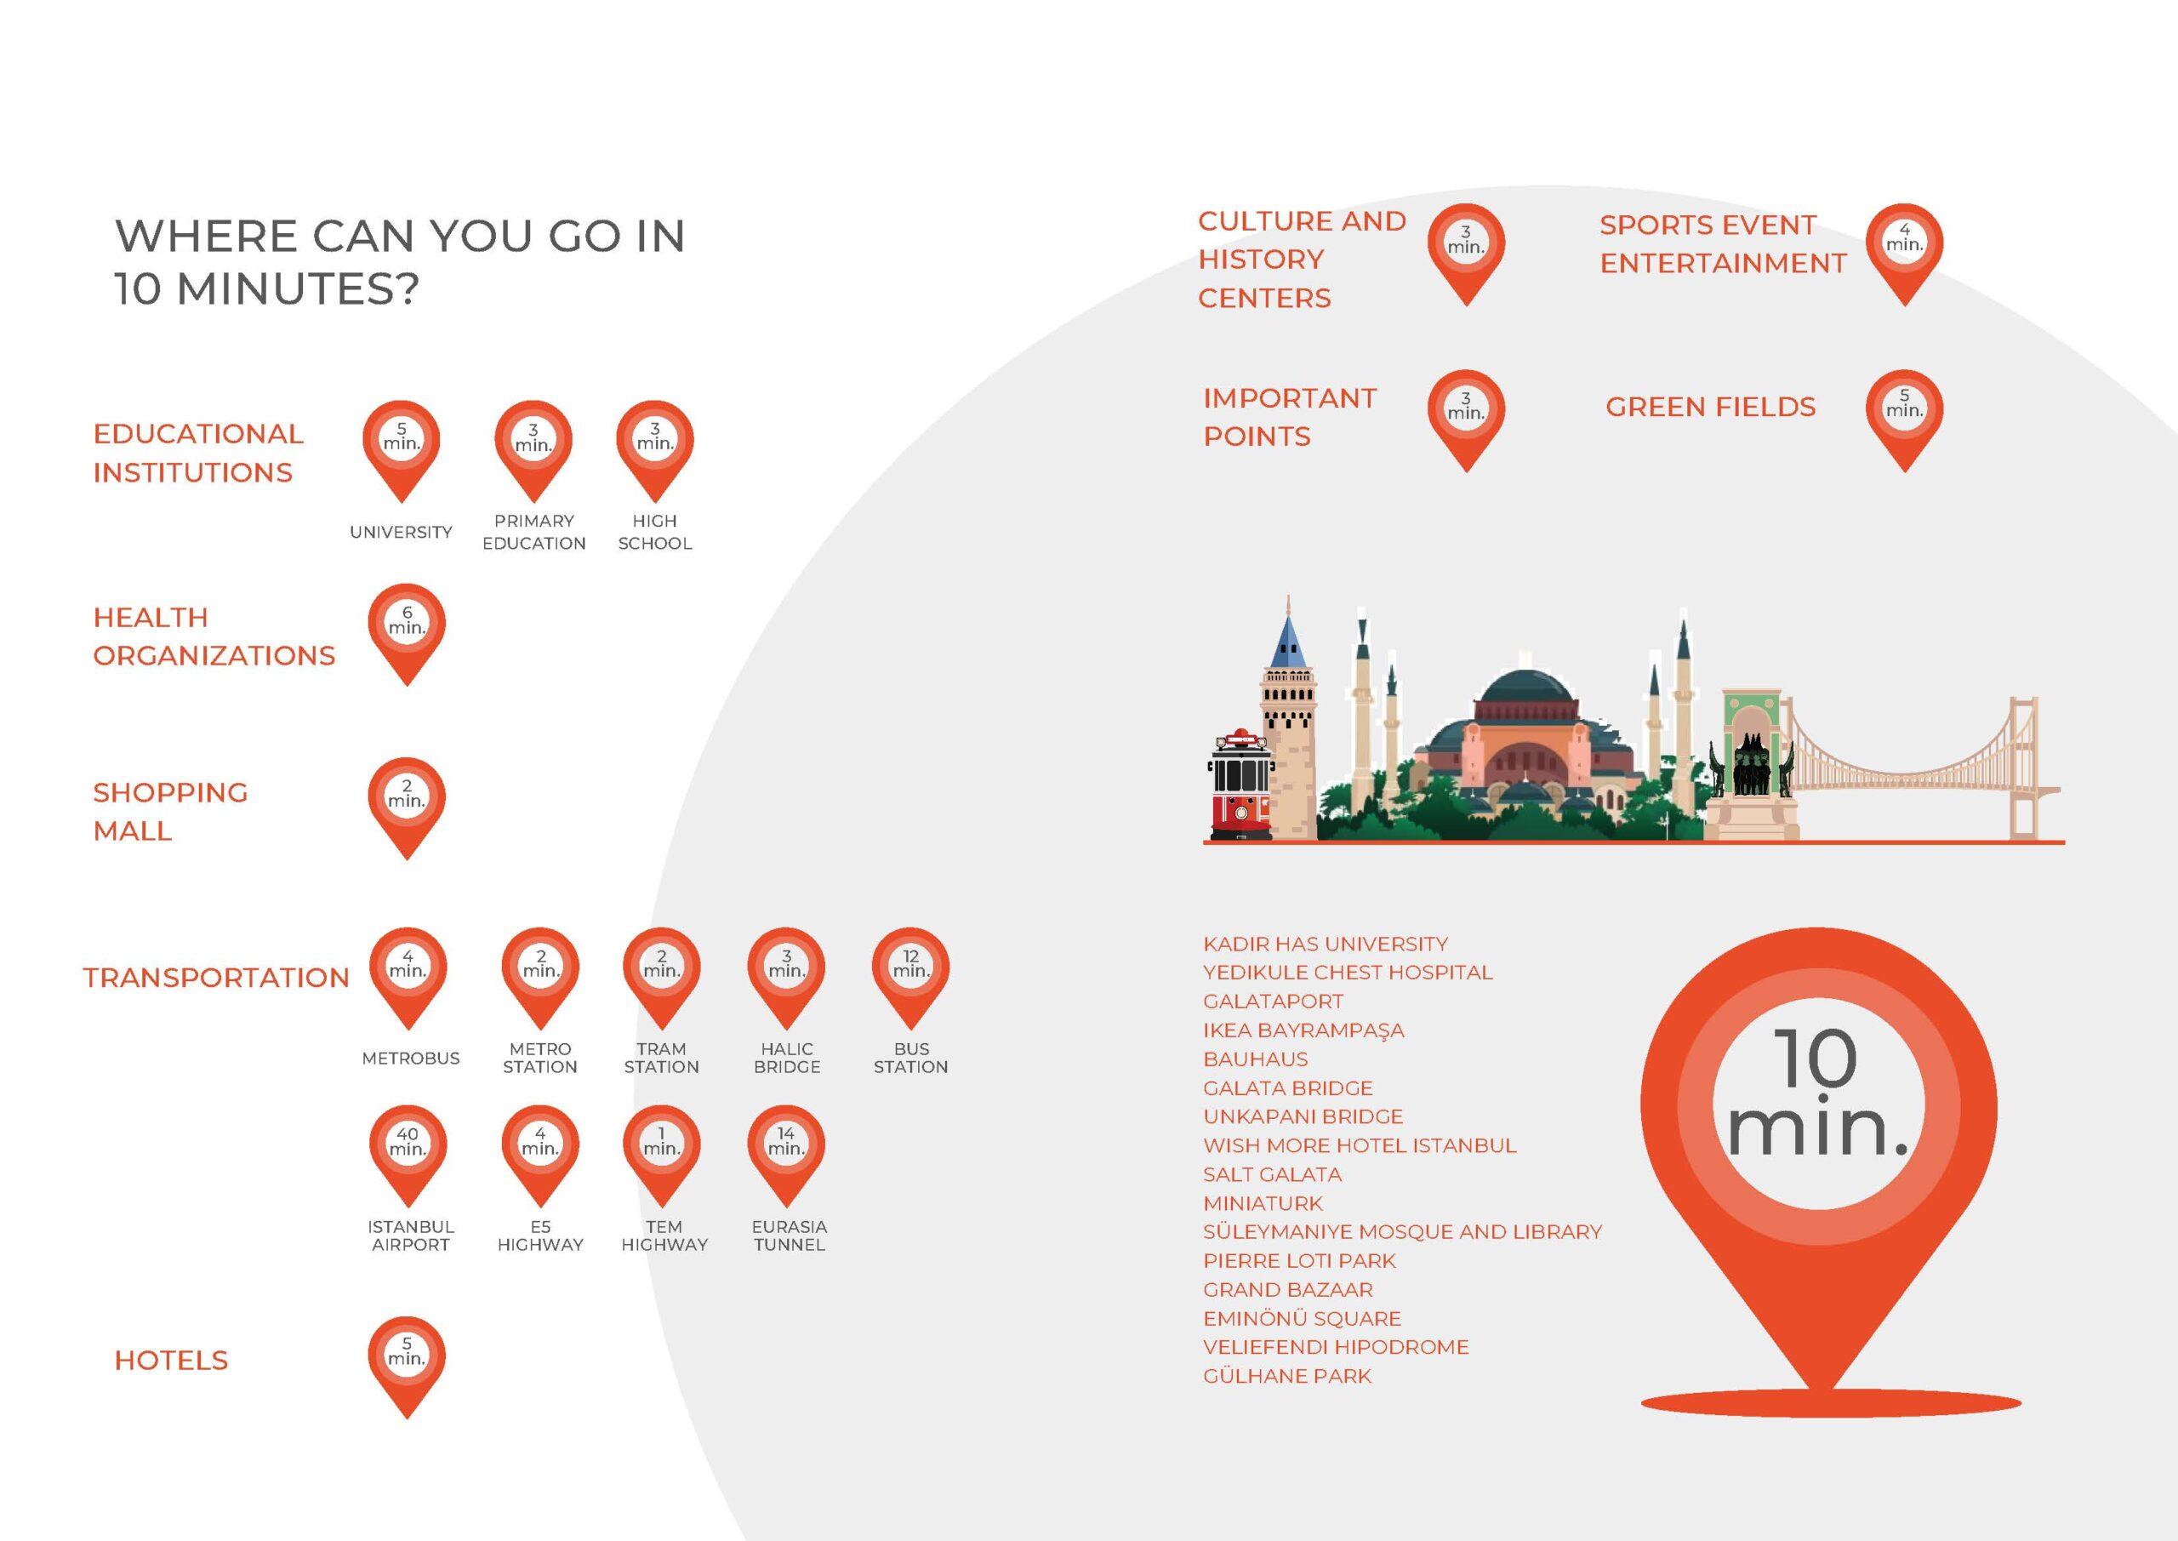Click the Sports Event Entertainment 4 min. pin
Viewport: 2178px width, 1541px height.
point(1904,254)
